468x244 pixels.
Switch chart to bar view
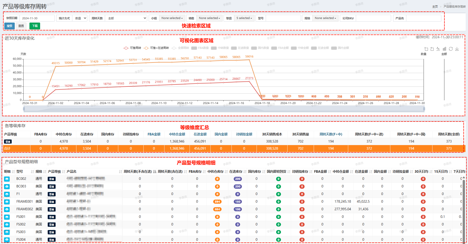point(444,49)
